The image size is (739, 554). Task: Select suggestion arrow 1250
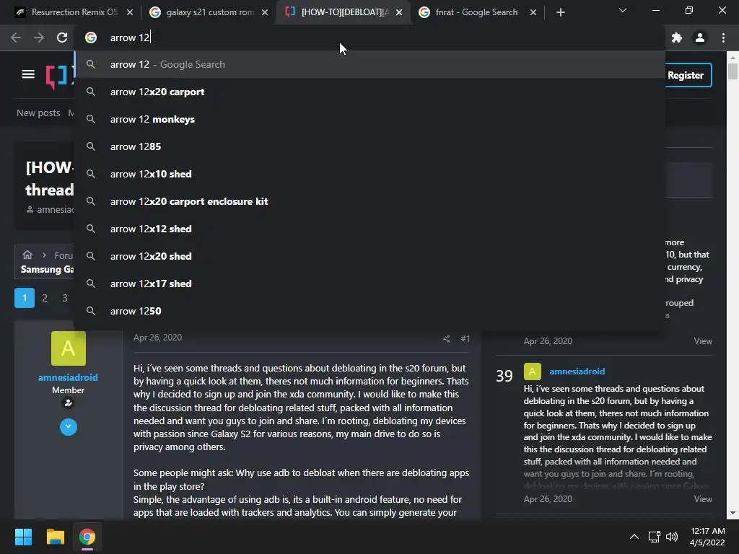click(369, 311)
